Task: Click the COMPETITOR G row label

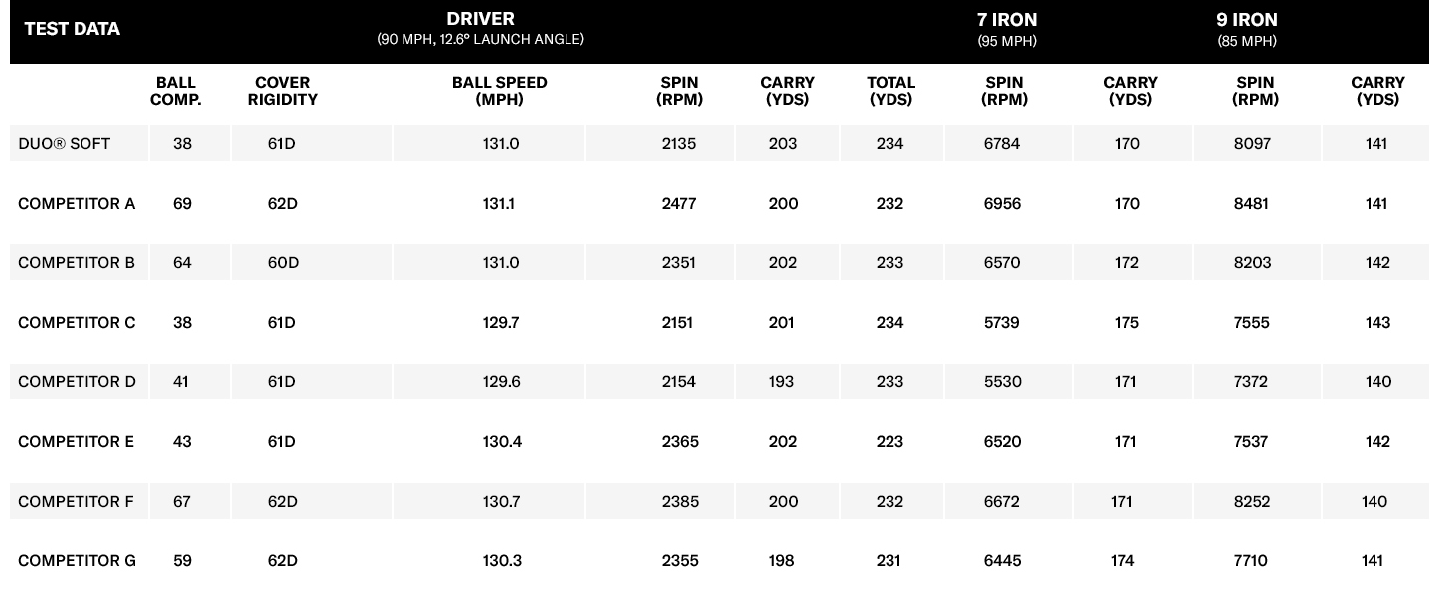Action: tap(77, 561)
